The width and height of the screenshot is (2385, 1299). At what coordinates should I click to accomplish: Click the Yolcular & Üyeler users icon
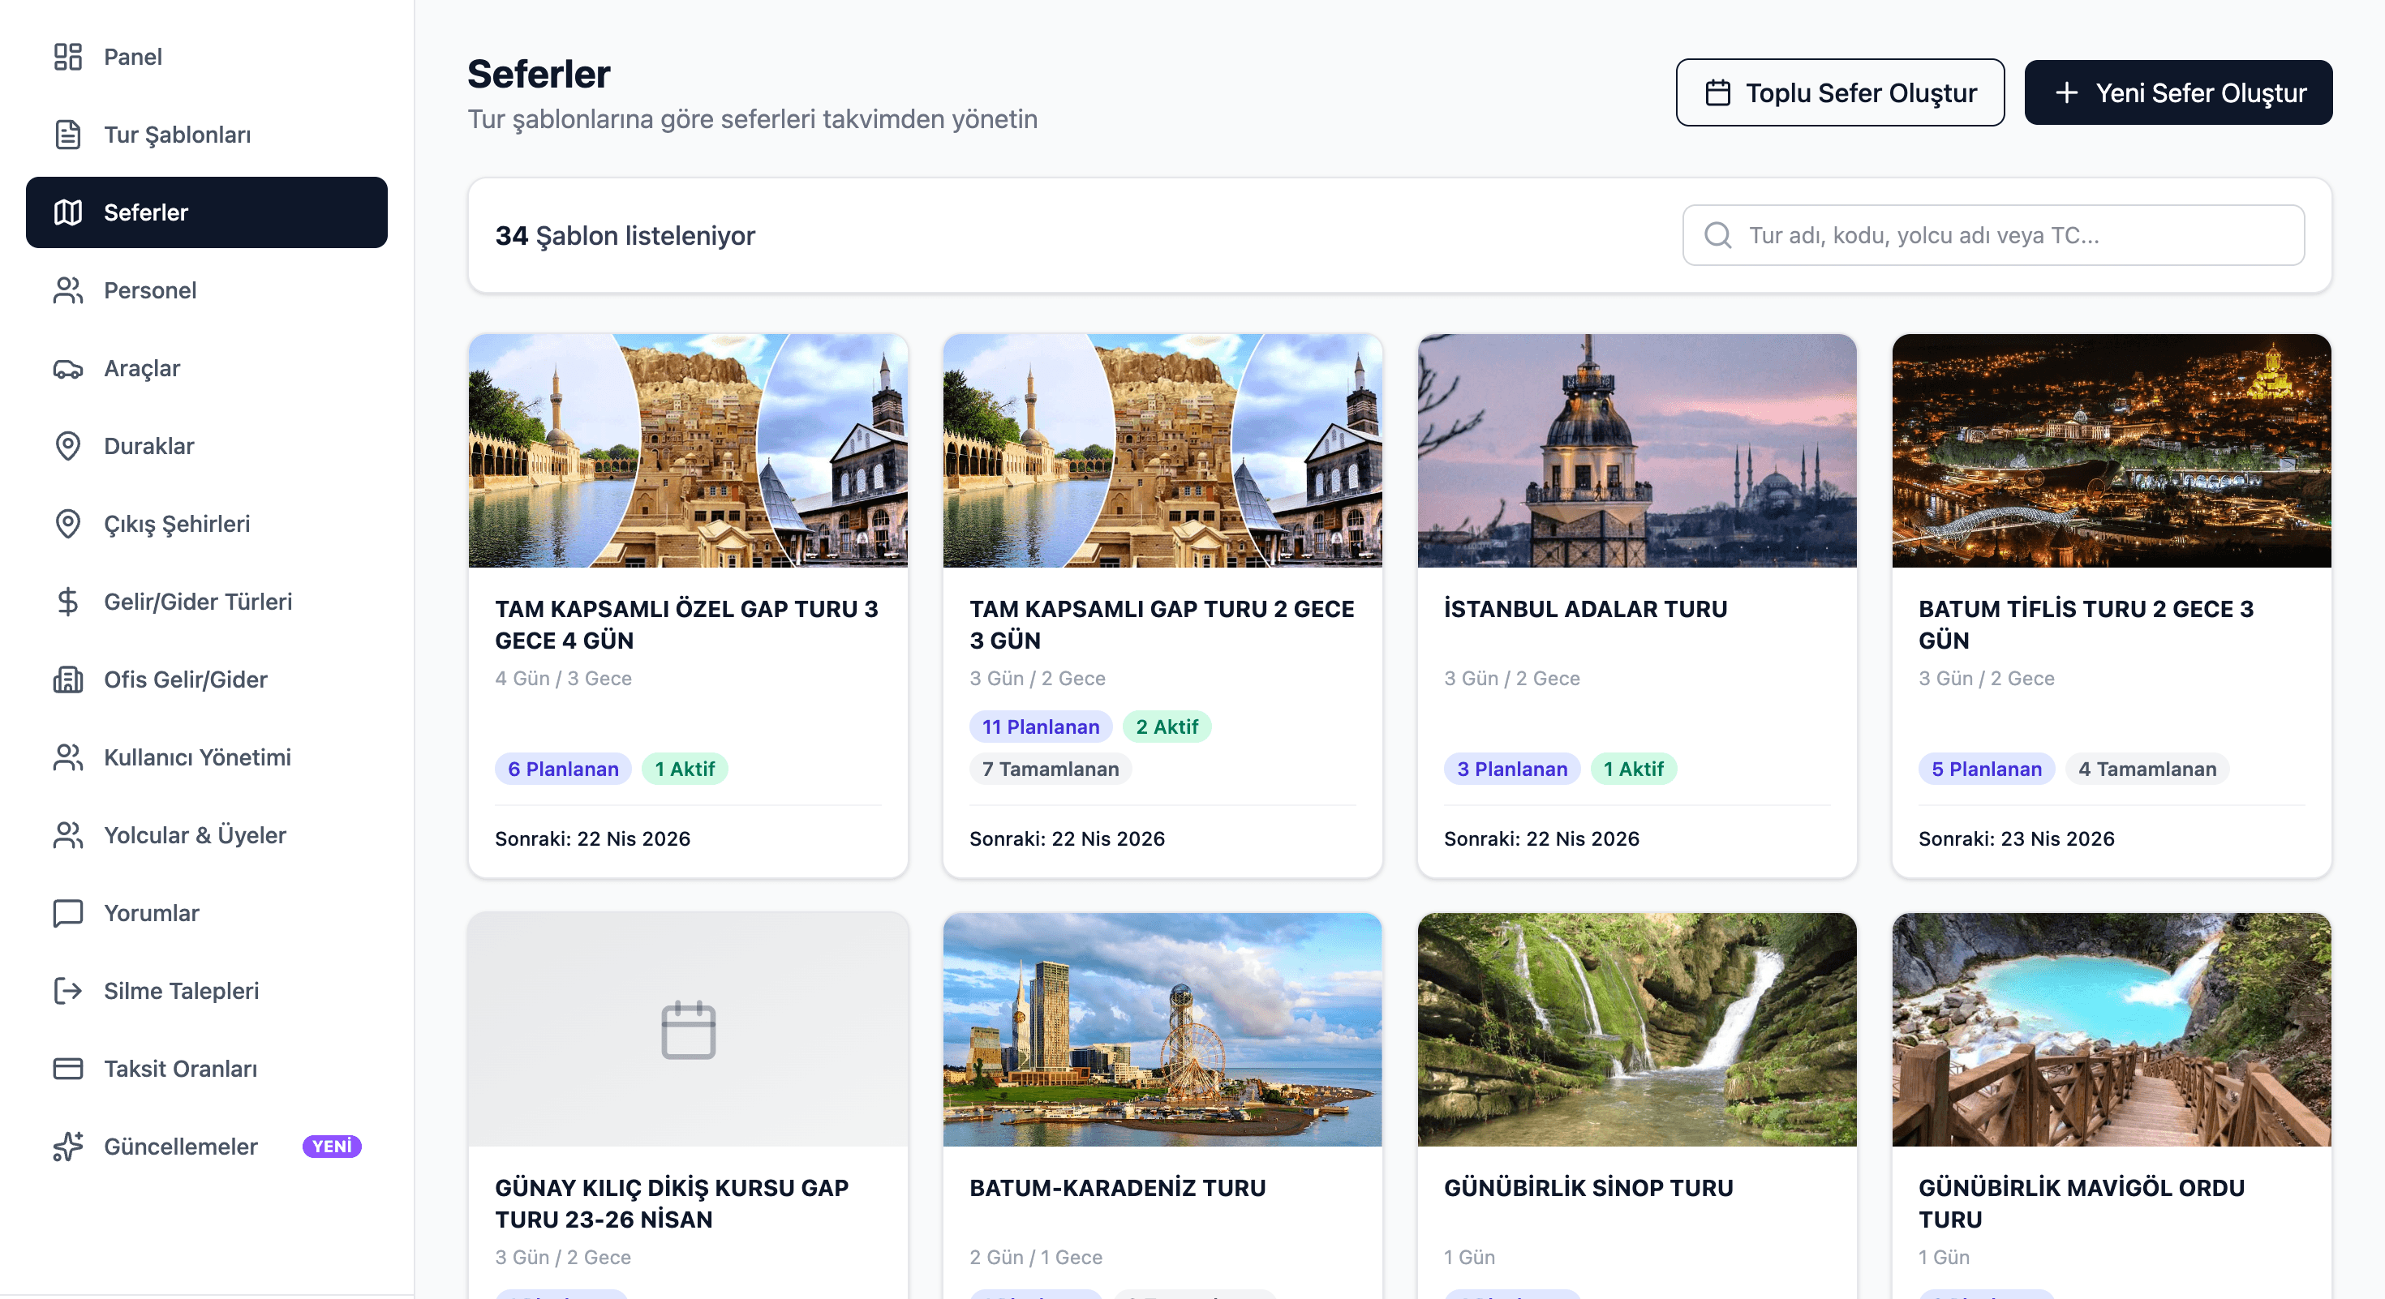coord(67,834)
